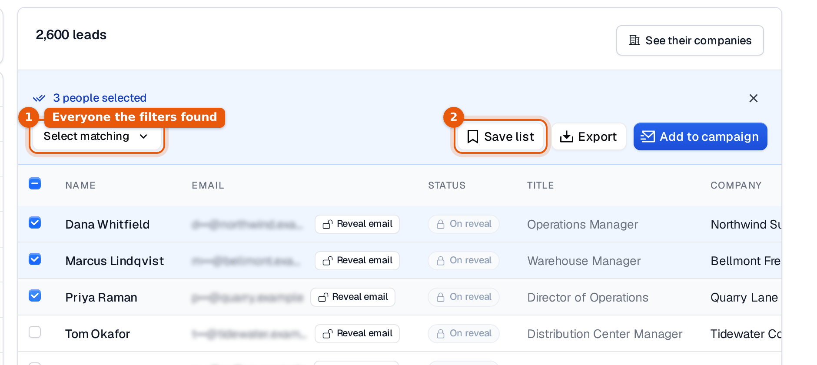This screenshot has width=817, height=365.
Task: Open Tom Okafor's lead name
Action: (98, 334)
